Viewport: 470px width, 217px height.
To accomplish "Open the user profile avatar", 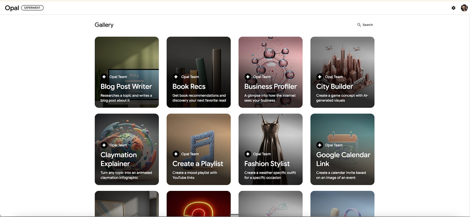I will 464,8.
